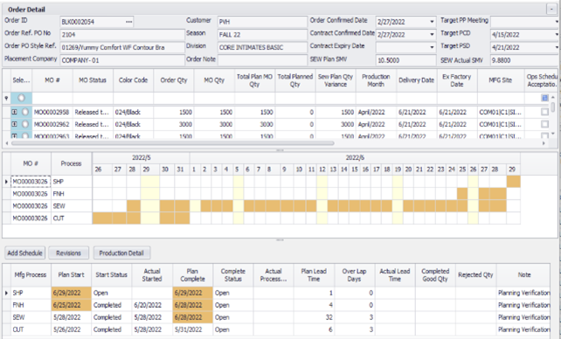The image size is (561, 339).
Task: Click the SHP row indicator arrow in schedule grid
Action: [6, 293]
